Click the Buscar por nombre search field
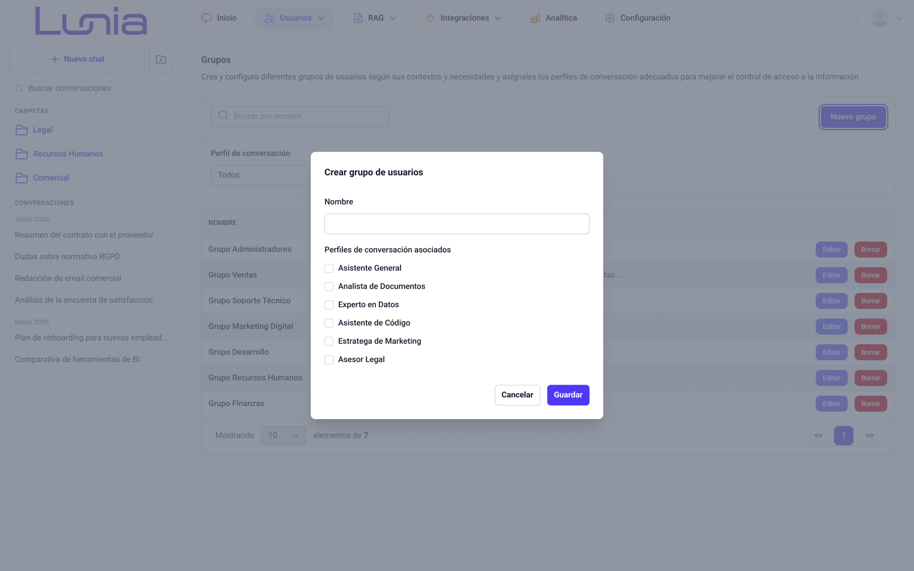The width and height of the screenshot is (914, 571). 300,116
